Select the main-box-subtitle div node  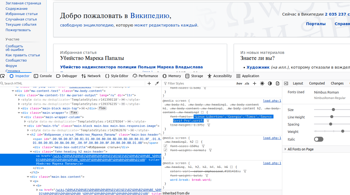[81, 147]
